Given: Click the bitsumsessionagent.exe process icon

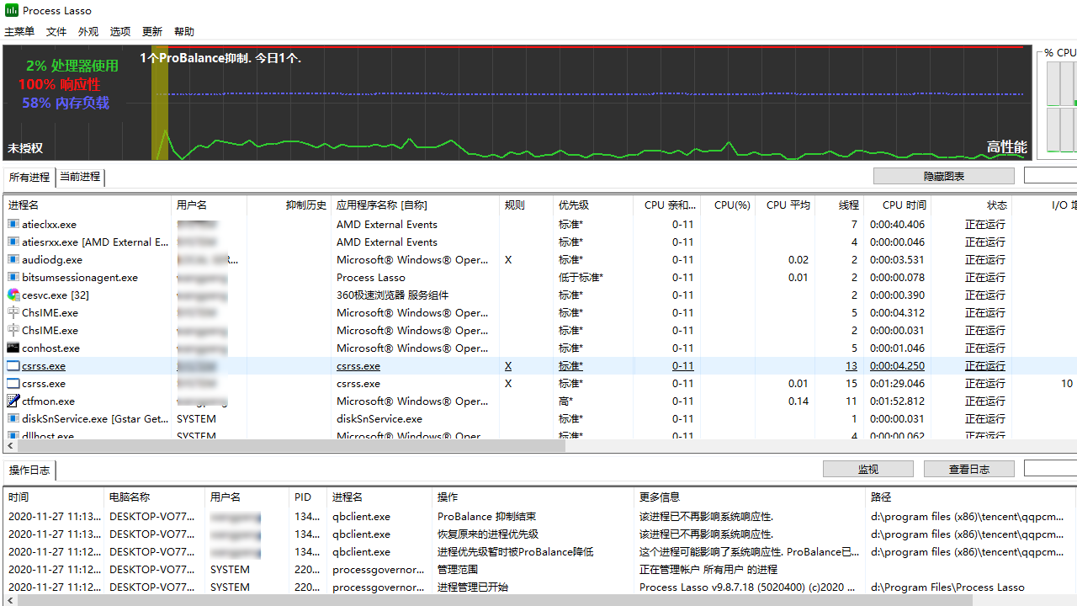Looking at the screenshot, I should point(13,278).
